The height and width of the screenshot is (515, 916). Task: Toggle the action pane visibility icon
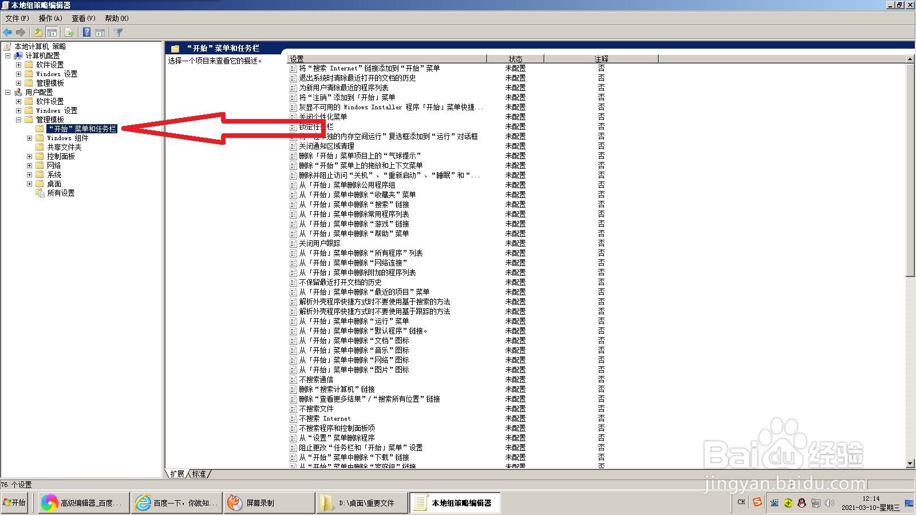(x=100, y=32)
